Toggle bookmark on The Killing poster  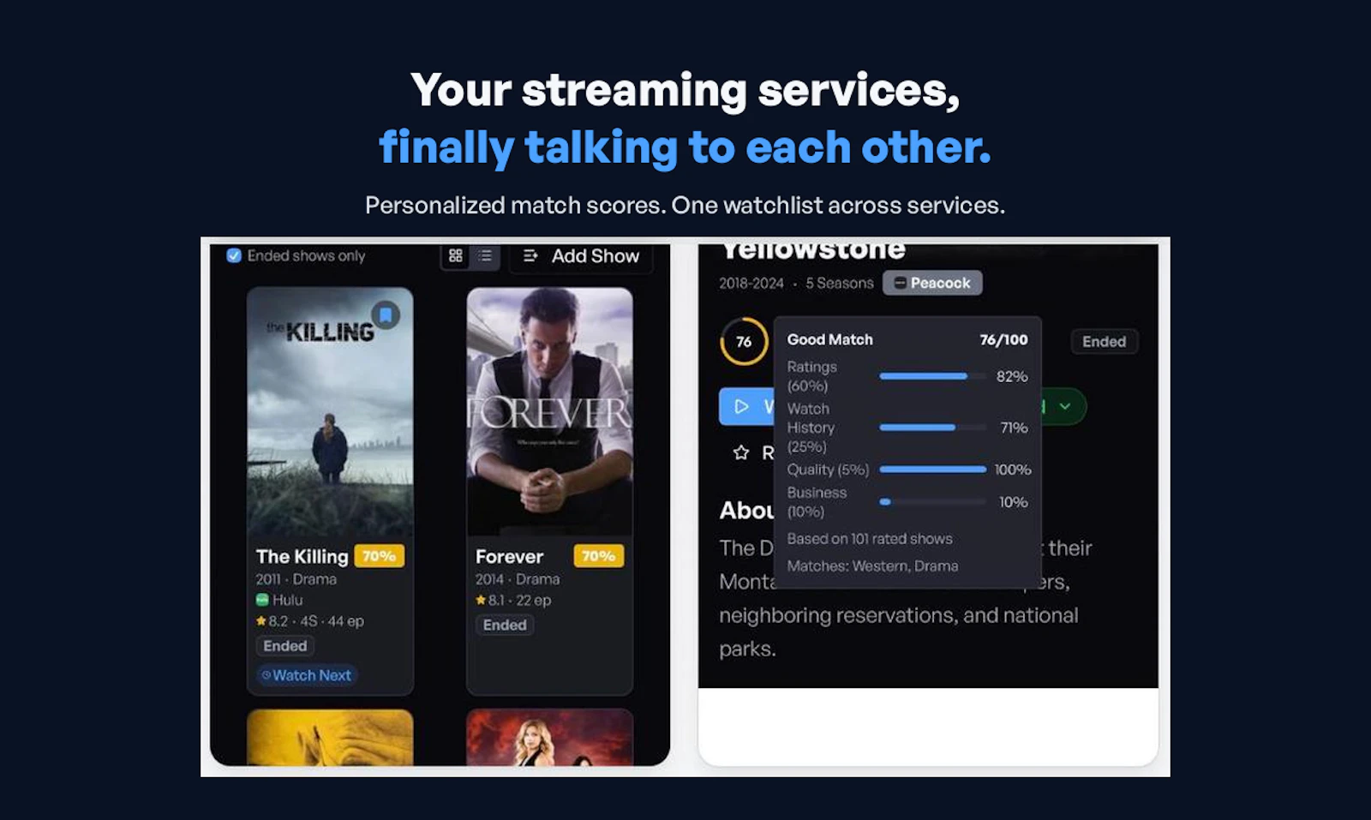coord(386,314)
